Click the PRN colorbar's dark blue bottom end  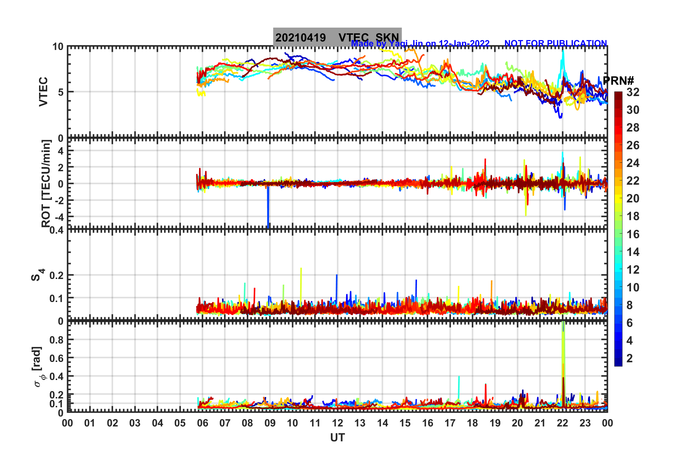(619, 362)
